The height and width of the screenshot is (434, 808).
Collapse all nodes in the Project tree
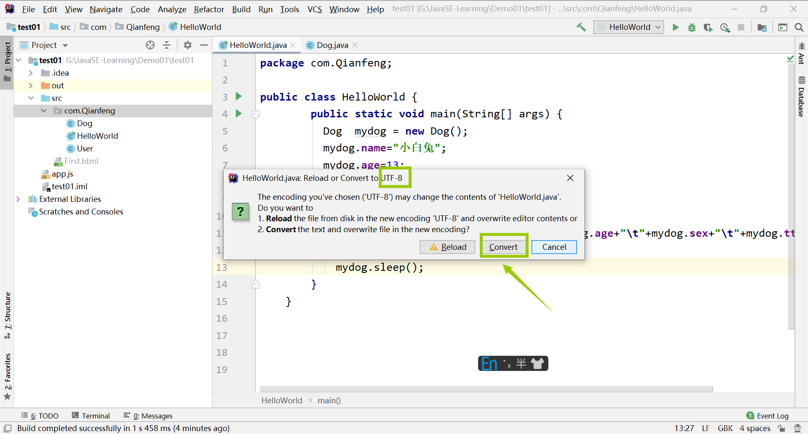(167, 45)
